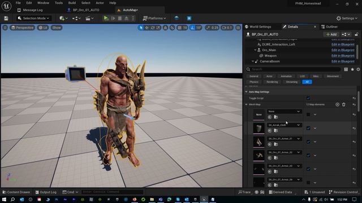Start Play in Editor with the green play button
This screenshot has width=362, height=203.
coord(106,18)
